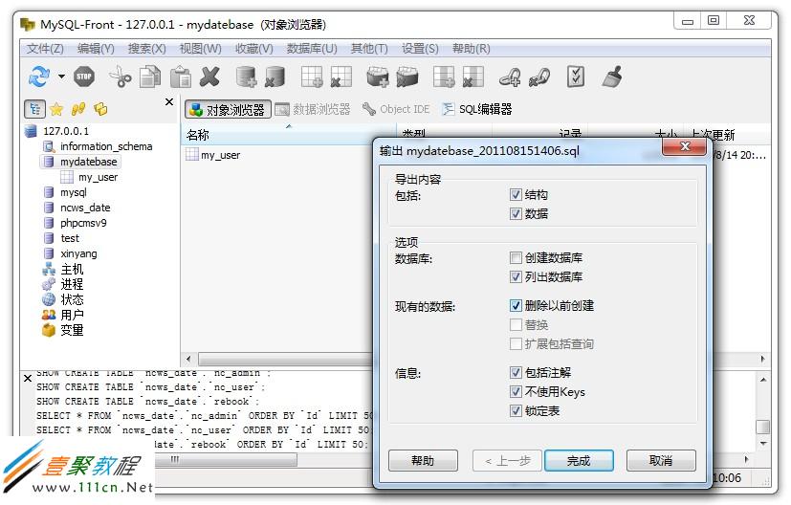Click the Delete table icon
The width and height of the screenshot is (791, 505).
coord(341,77)
